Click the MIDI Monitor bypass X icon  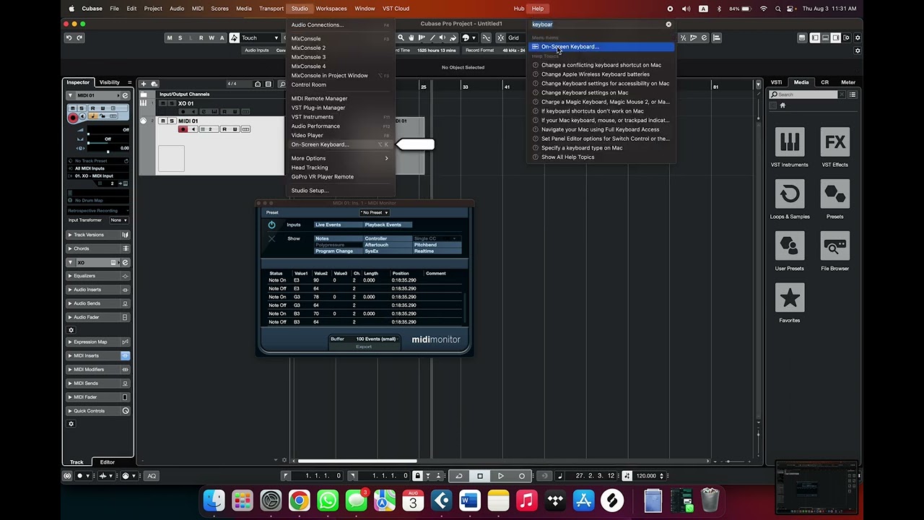tap(271, 238)
